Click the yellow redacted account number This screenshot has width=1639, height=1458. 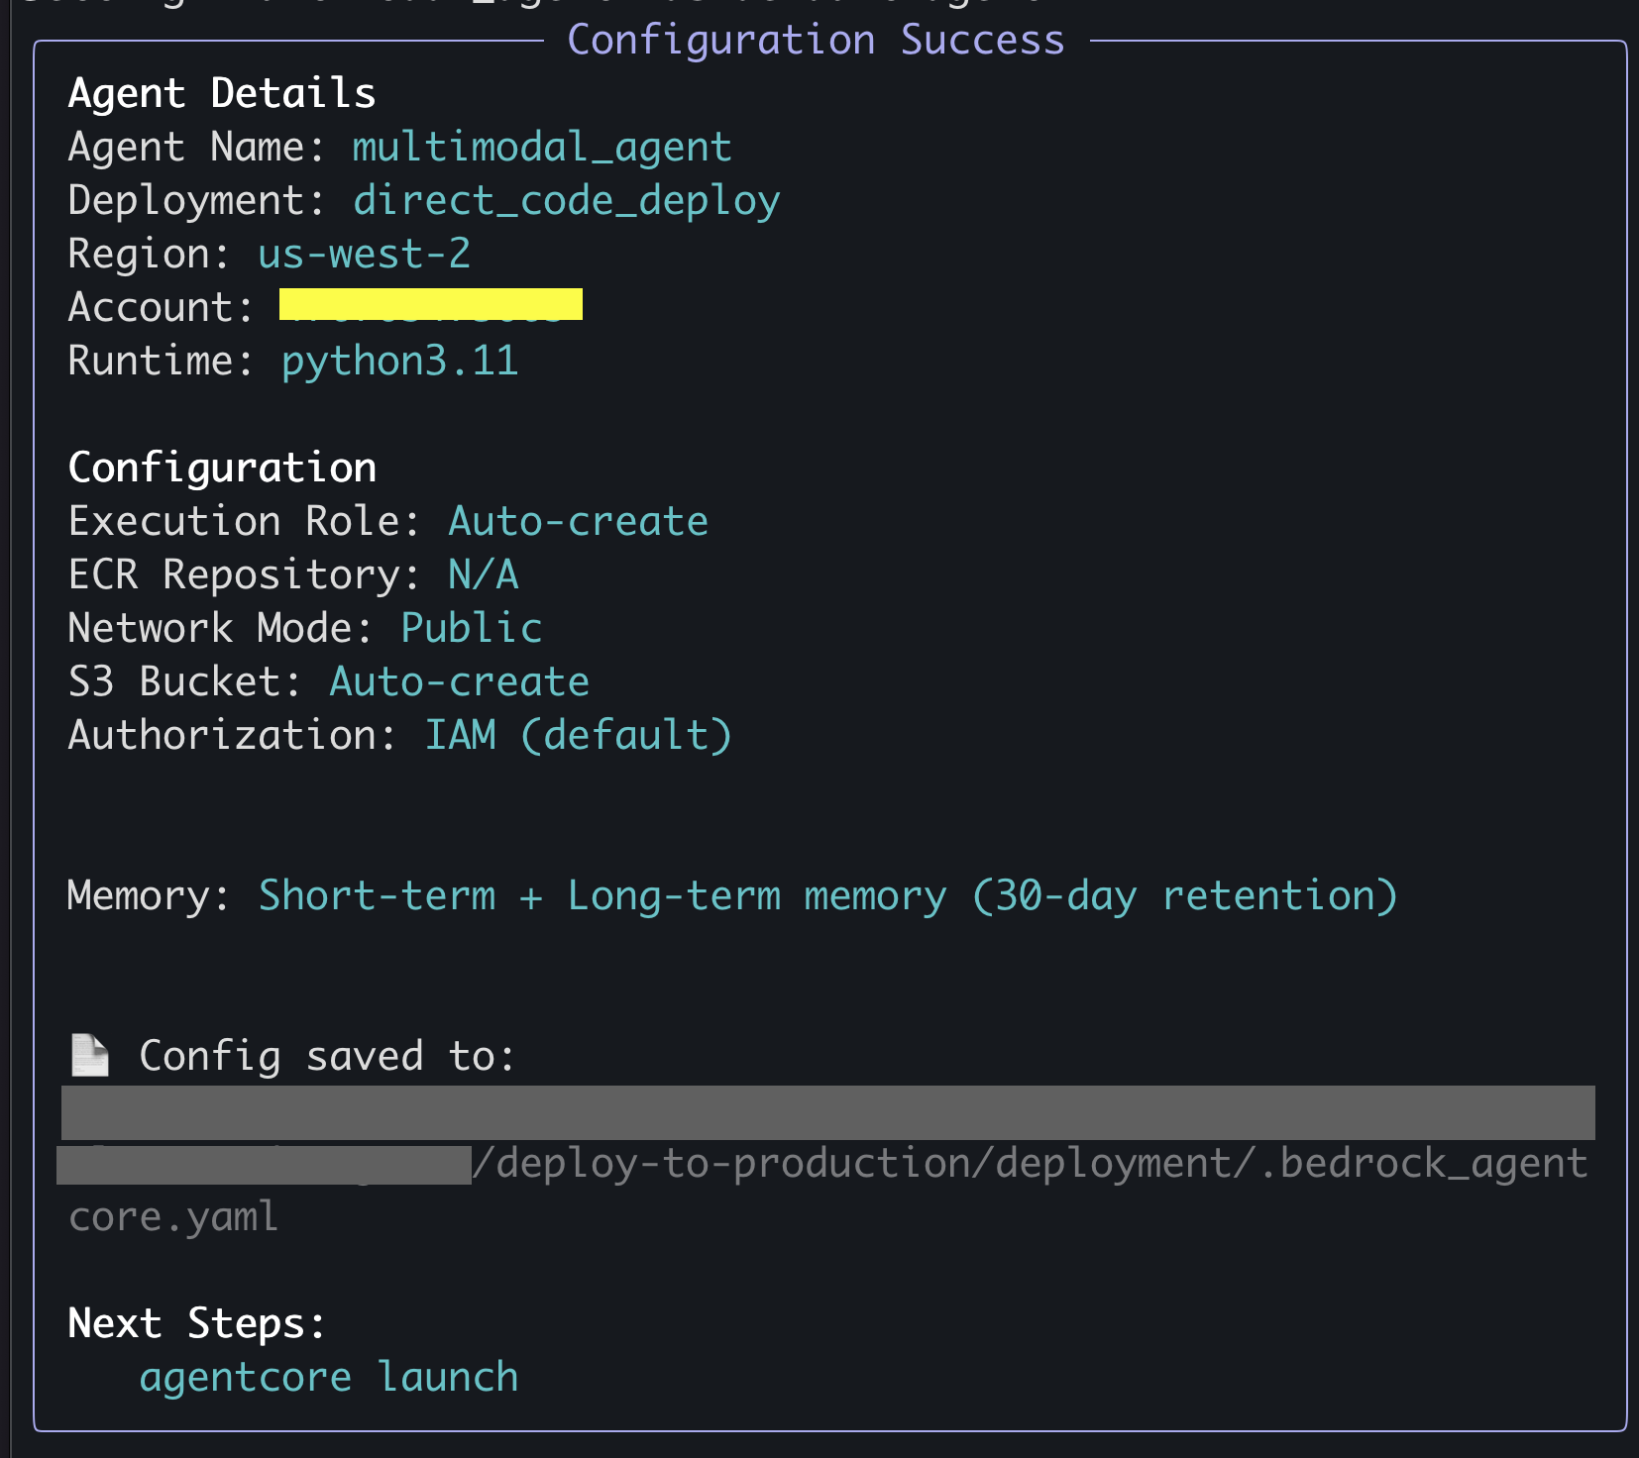[430, 305]
